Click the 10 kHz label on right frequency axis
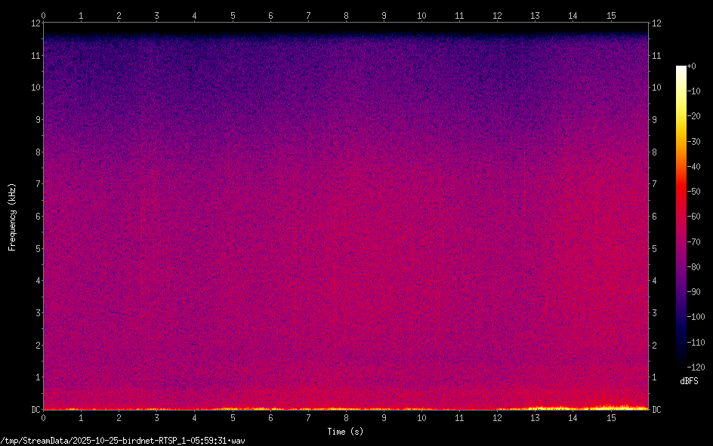Image resolution: width=713 pixels, height=446 pixels. (657, 88)
